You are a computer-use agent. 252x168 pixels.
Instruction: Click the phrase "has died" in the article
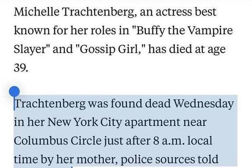tap(170, 49)
